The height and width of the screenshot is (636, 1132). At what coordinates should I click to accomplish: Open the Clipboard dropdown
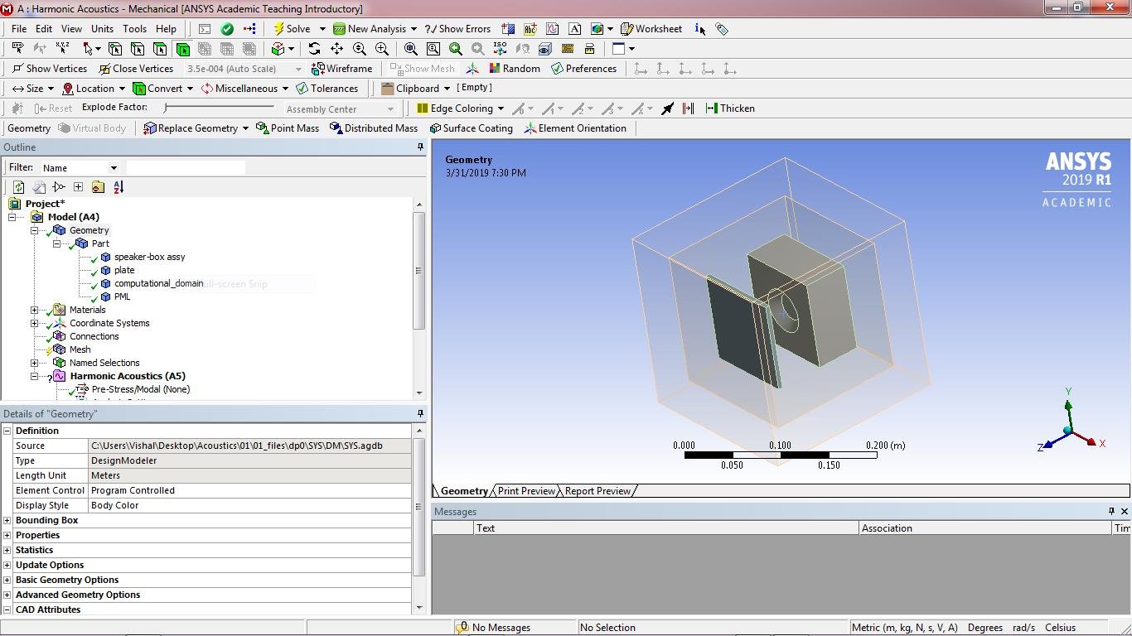click(447, 89)
